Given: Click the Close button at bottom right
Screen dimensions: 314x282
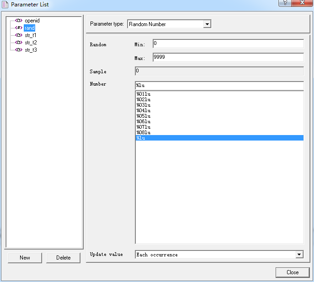Looking at the screenshot, I should [293, 272].
